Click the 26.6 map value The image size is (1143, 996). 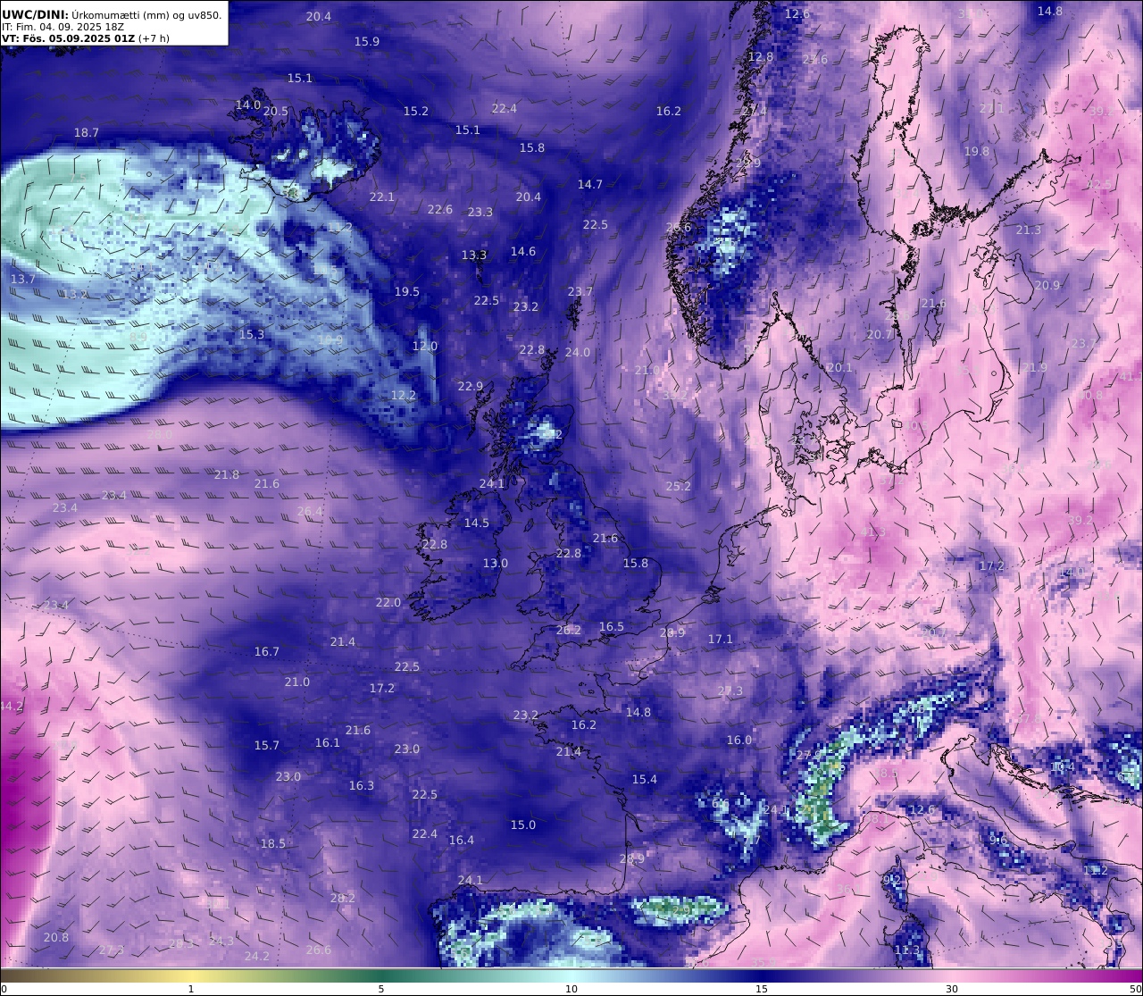(319, 950)
